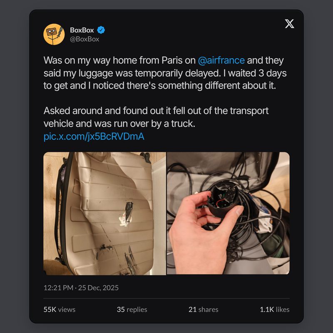Click the 1.1K likes count
The height and width of the screenshot is (333, 333).
[x=275, y=309]
